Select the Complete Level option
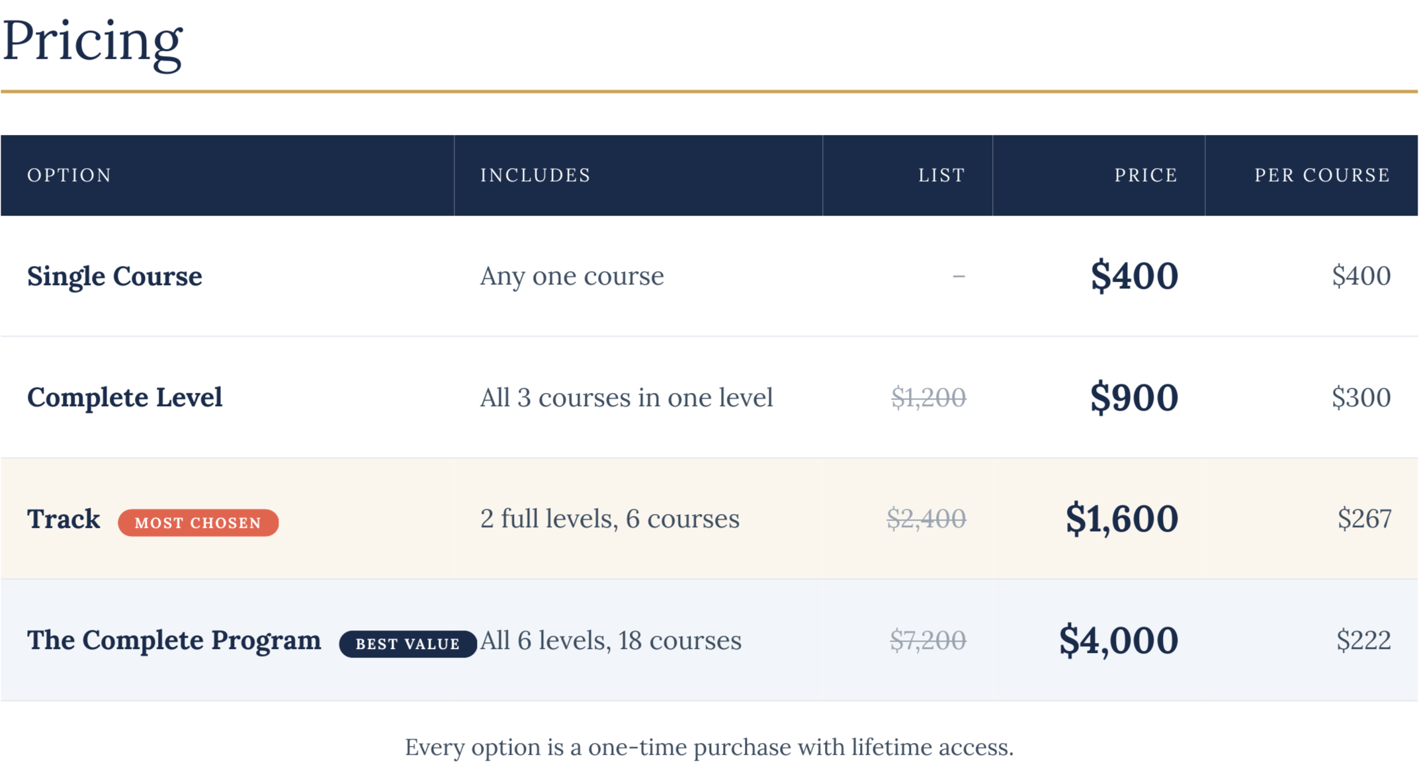 click(x=124, y=398)
